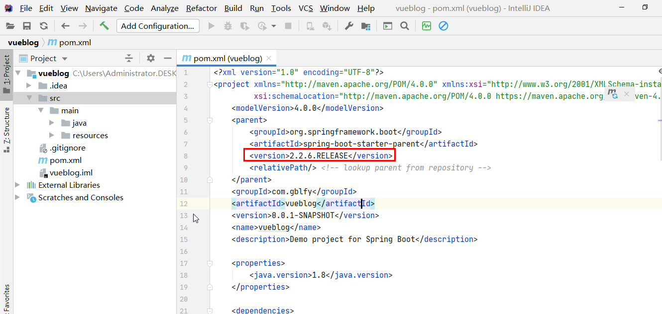The image size is (662, 314).
Task: Click the Update running application icon
Action: coord(327,26)
